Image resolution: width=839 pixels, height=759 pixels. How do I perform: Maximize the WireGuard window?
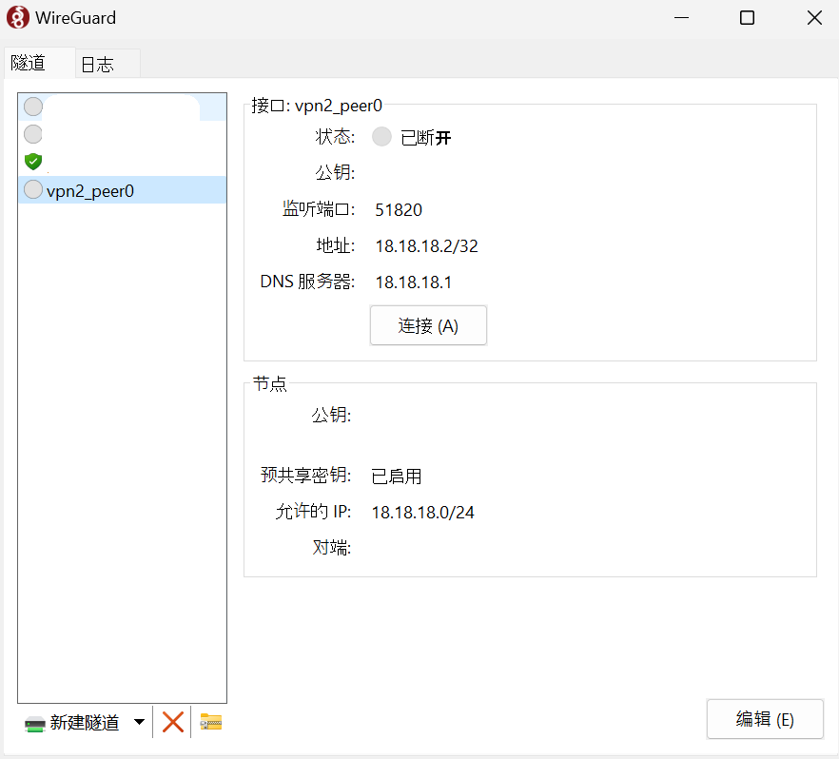pyautogui.click(x=747, y=18)
